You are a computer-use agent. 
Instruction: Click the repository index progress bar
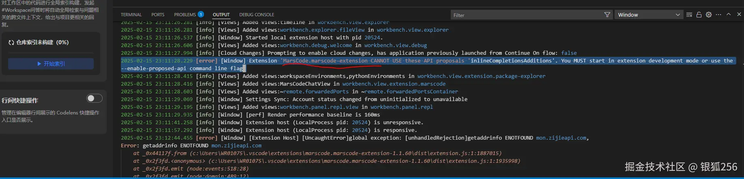[51, 53]
